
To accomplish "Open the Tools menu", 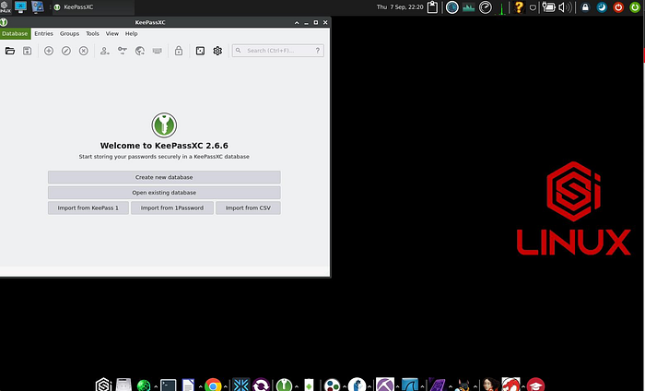I will click(92, 34).
